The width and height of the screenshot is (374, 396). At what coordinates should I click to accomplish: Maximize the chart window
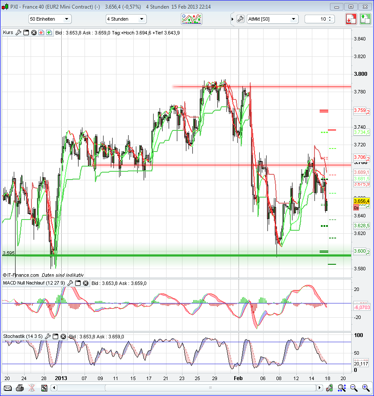click(351, 7)
